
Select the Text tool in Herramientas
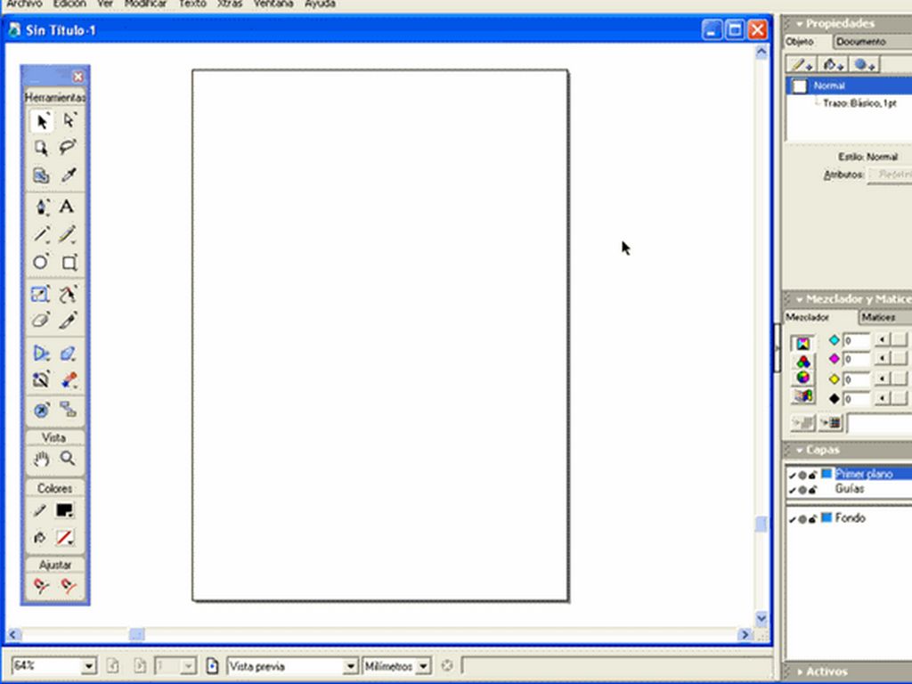tap(68, 207)
